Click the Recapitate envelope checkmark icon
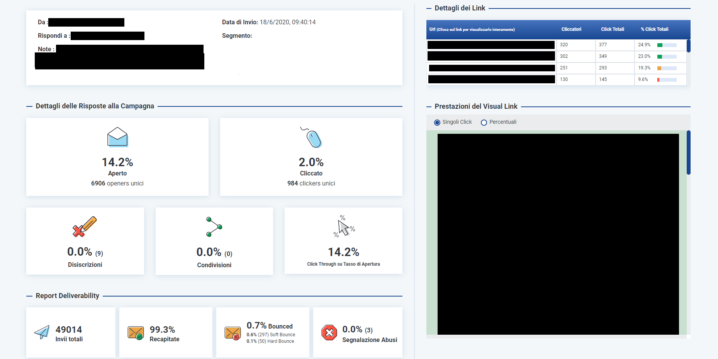The height and width of the screenshot is (359, 718). pos(136,333)
